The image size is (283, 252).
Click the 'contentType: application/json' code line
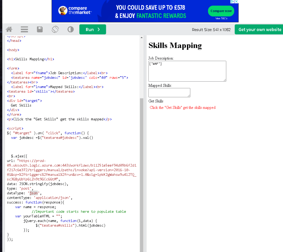(x=40, y=198)
